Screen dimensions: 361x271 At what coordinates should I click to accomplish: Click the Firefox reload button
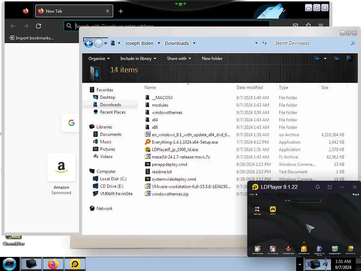(x=38, y=26)
